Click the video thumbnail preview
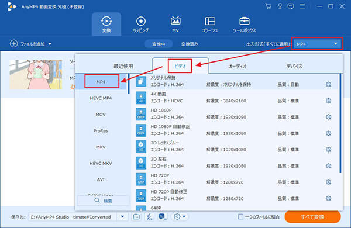The height and width of the screenshot is (228, 351). coord(36,74)
